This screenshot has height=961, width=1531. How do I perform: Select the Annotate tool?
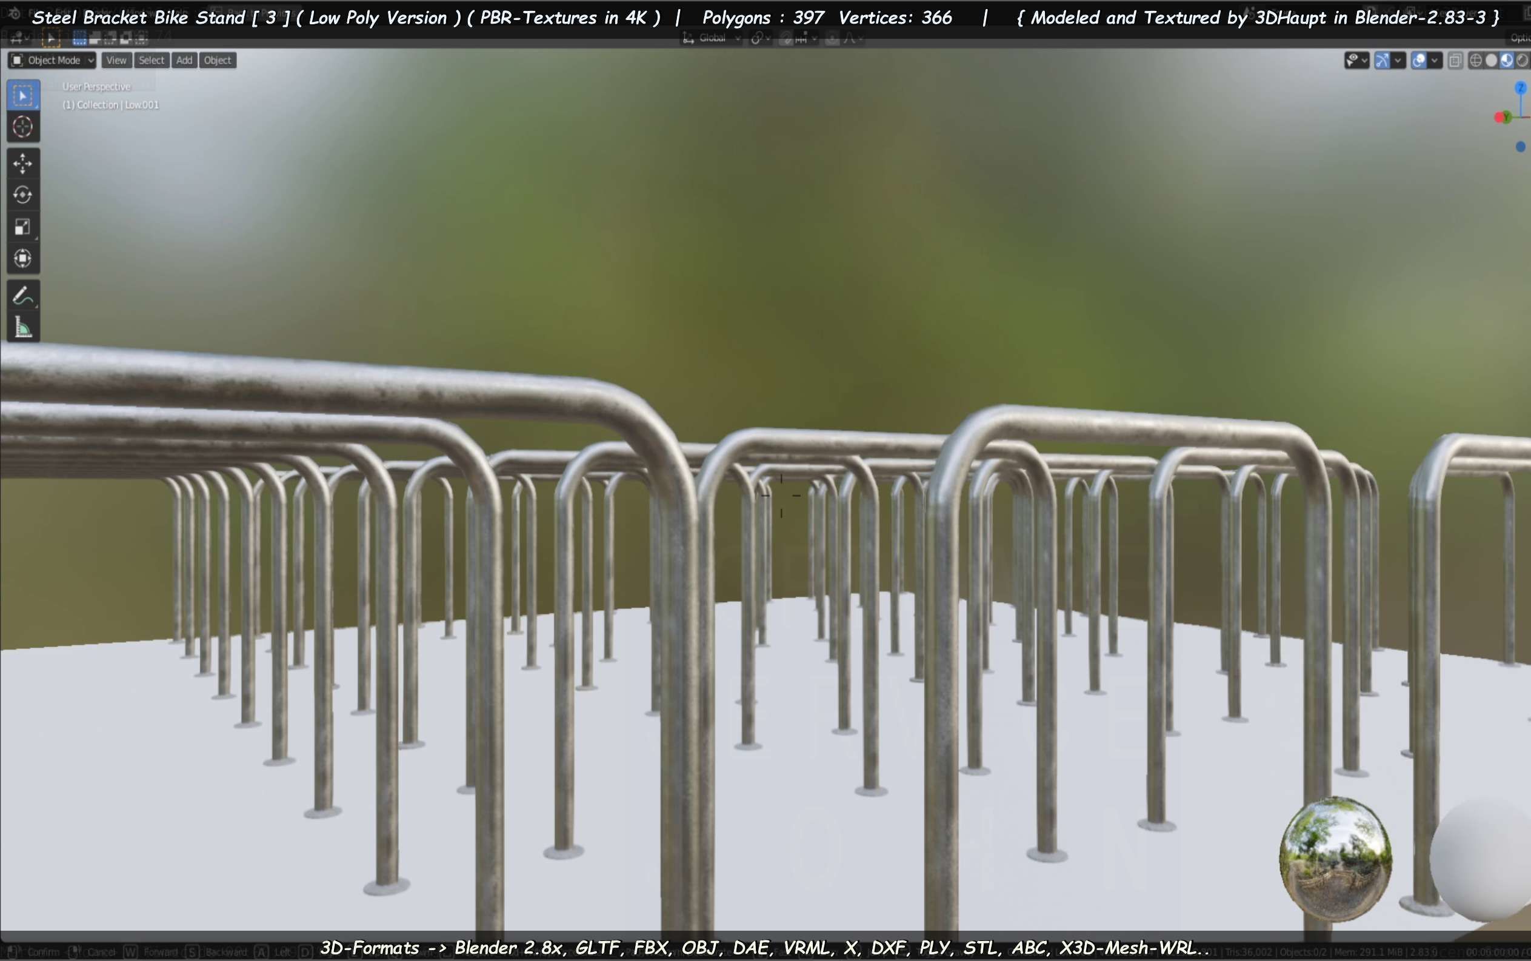pos(23,296)
